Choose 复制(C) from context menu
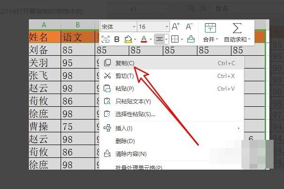Screen dimensions: 284x189 (x=172, y=63)
